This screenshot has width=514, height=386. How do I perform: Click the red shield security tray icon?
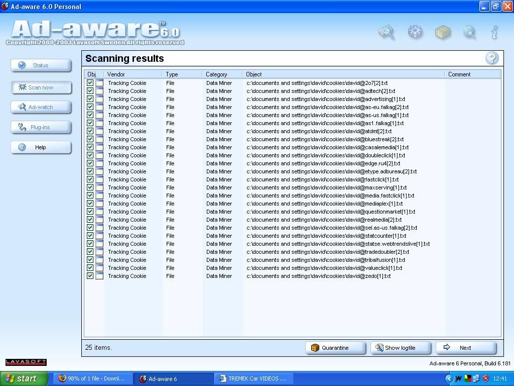485,379
